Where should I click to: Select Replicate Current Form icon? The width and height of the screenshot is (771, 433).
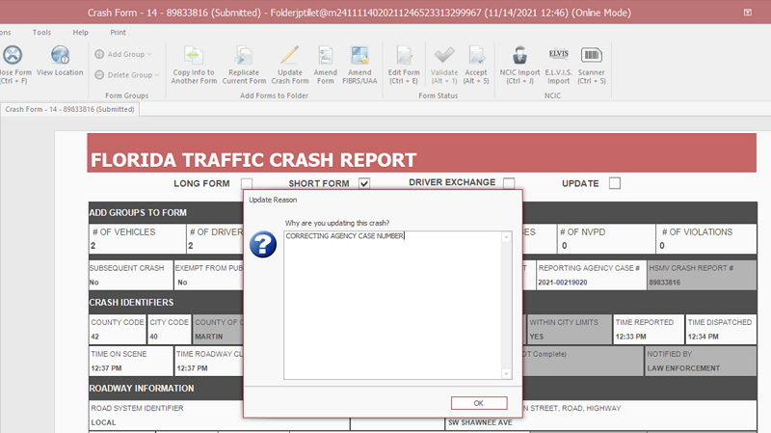tap(244, 56)
